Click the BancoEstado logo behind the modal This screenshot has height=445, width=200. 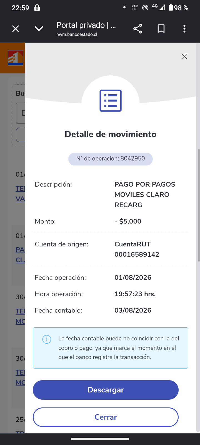click(16, 58)
